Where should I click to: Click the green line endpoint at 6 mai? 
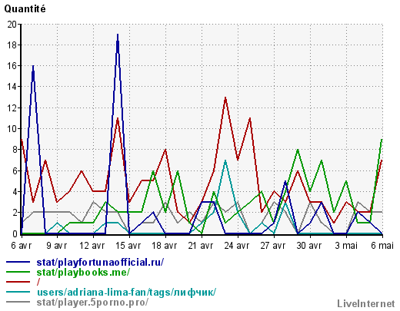pyautogui.click(x=382, y=140)
